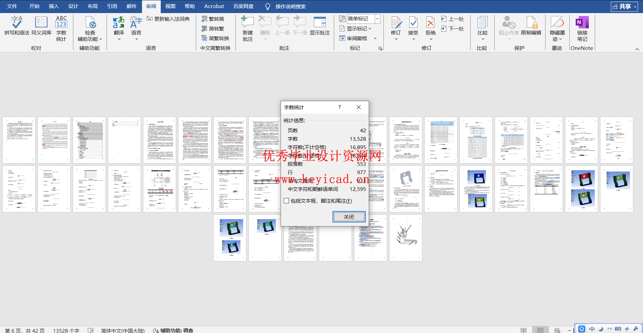Open 简繁转换 conversion options
The width and height of the screenshot is (643, 333).
click(215, 38)
